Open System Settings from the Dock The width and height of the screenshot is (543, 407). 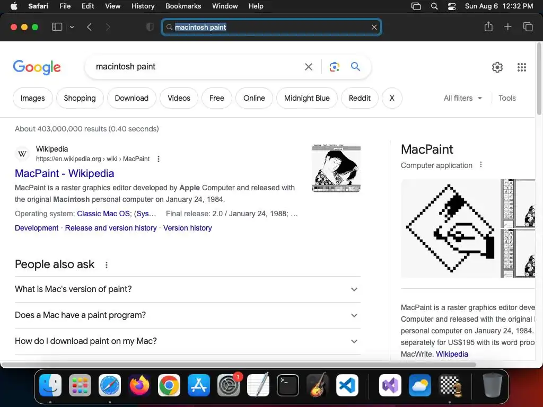229,385
